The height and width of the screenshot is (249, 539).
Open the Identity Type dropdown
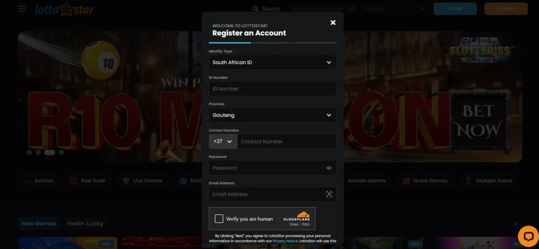pyautogui.click(x=273, y=63)
